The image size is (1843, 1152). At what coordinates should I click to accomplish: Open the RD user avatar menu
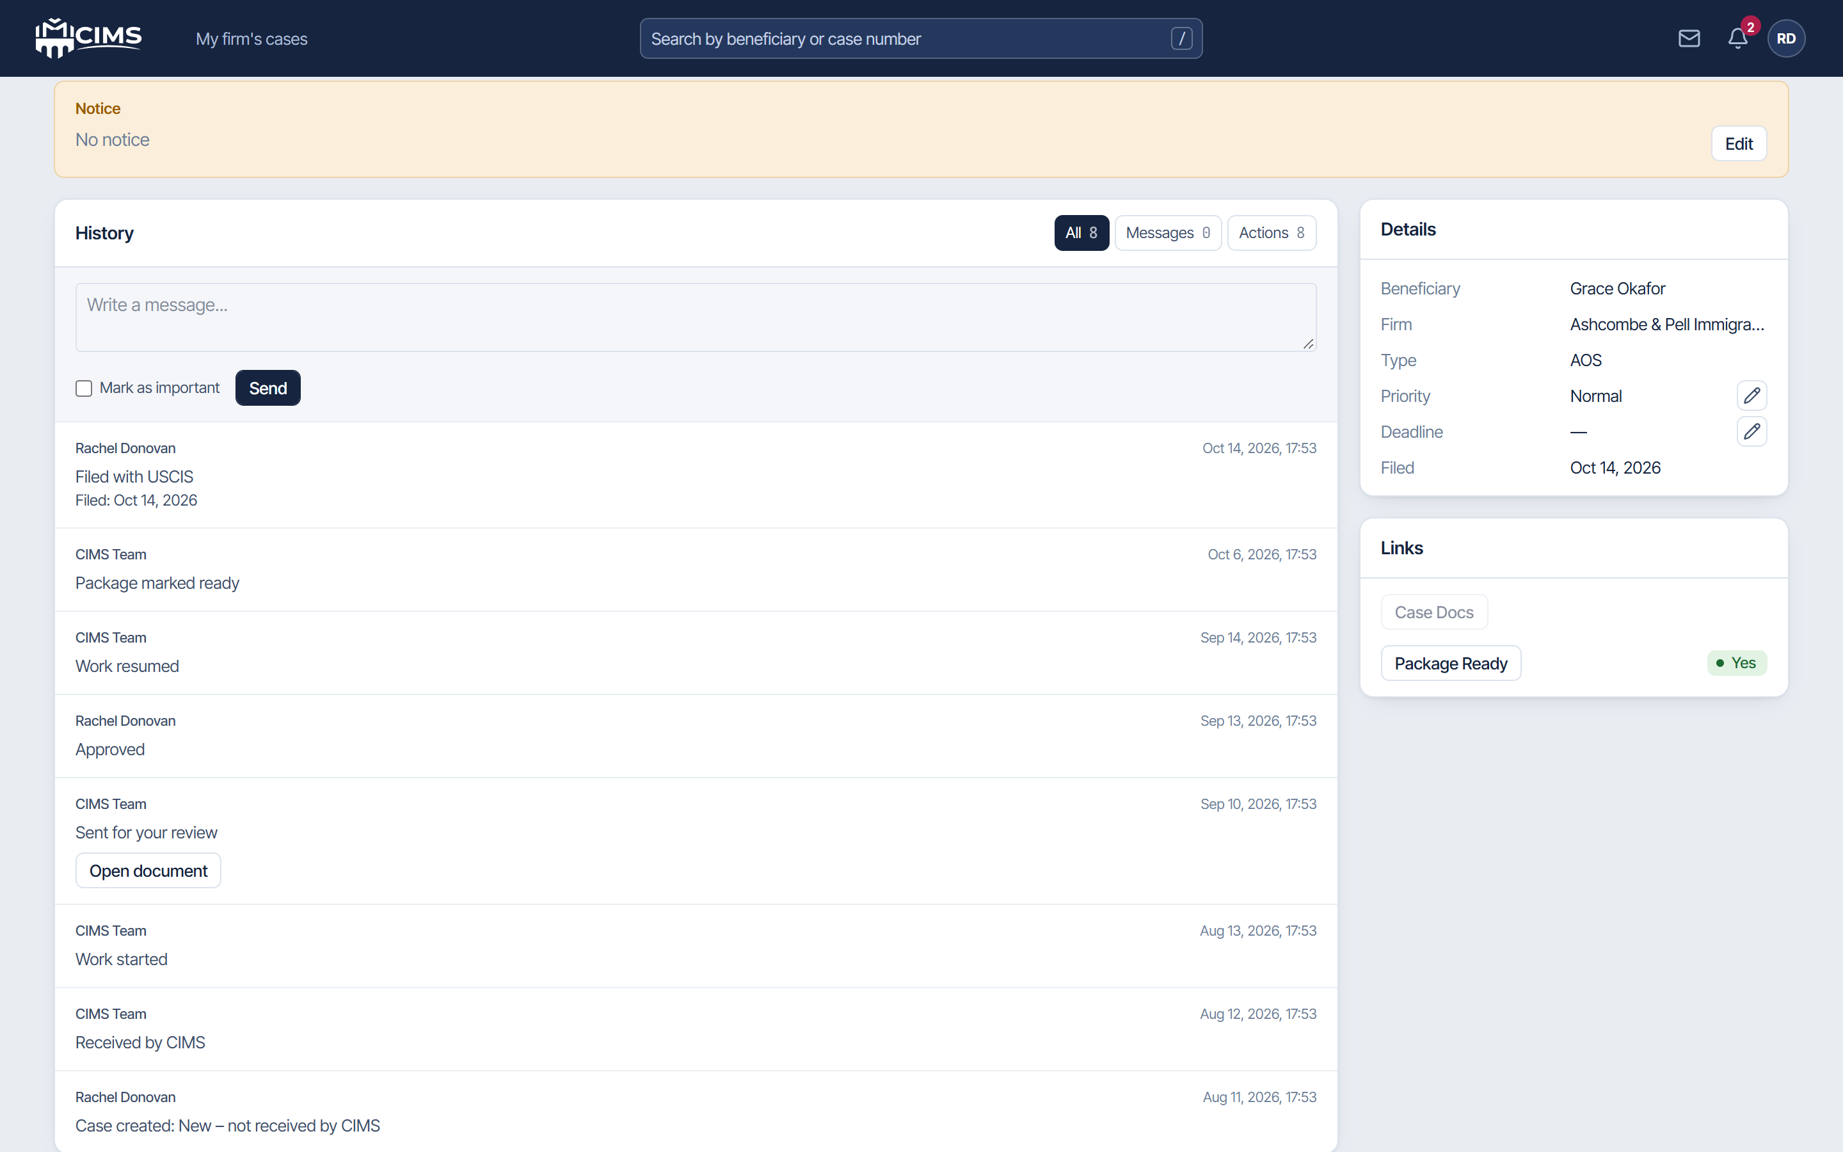(x=1786, y=38)
